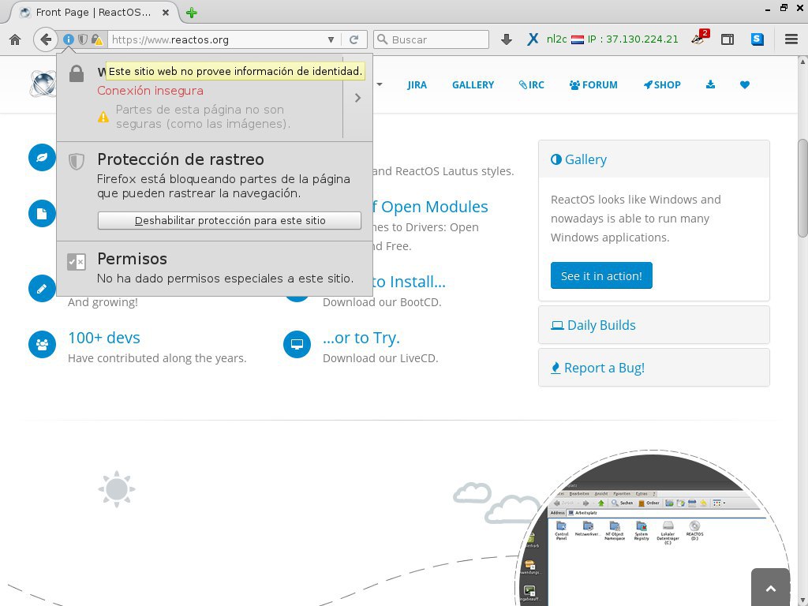The image size is (808, 606).
Task: Click the scroll-to-top chevron button
Action: [770, 587]
